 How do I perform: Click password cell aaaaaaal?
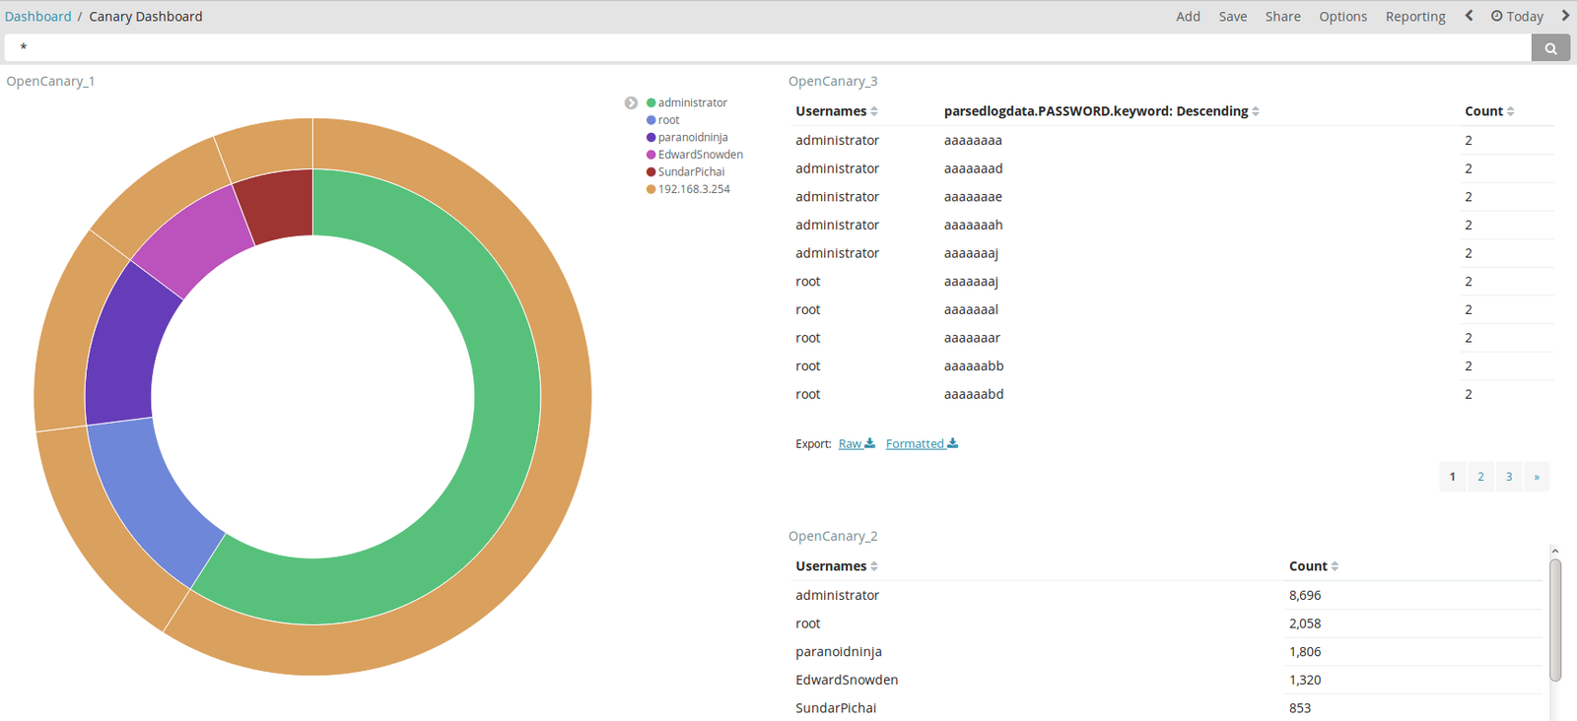click(971, 309)
